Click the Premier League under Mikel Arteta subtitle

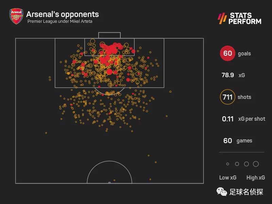[60, 21]
